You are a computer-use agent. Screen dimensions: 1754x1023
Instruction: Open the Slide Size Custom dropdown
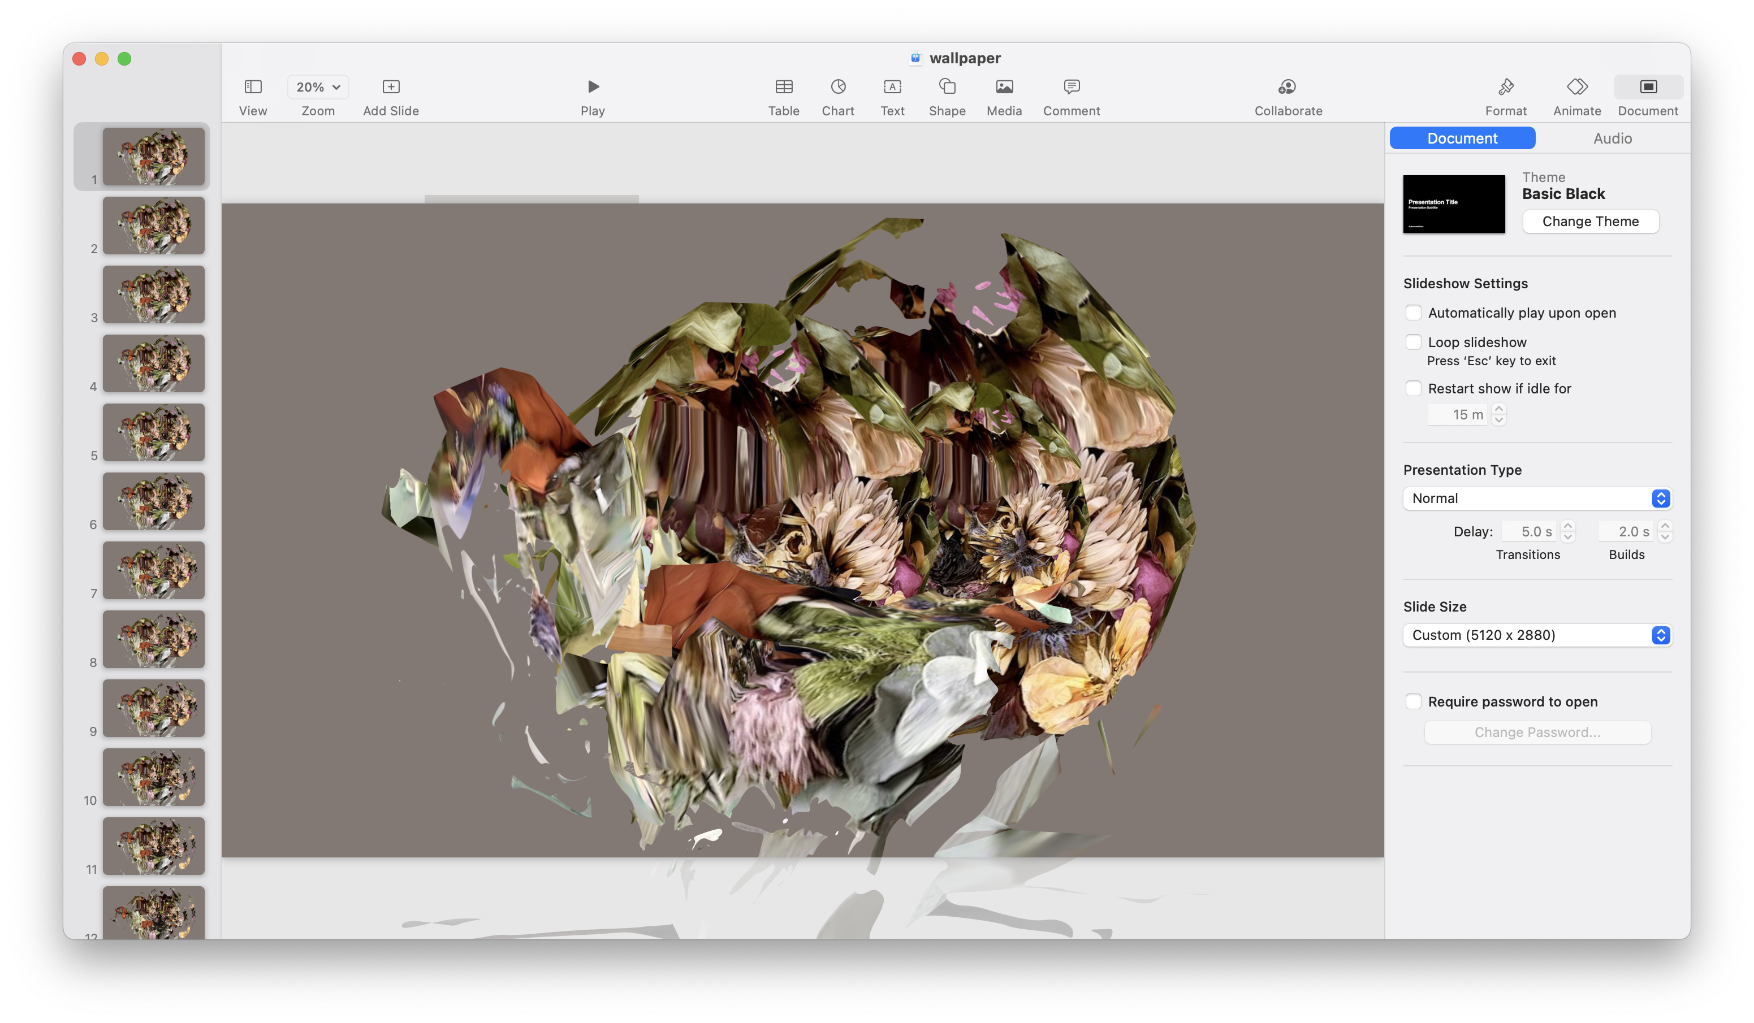pos(1537,635)
